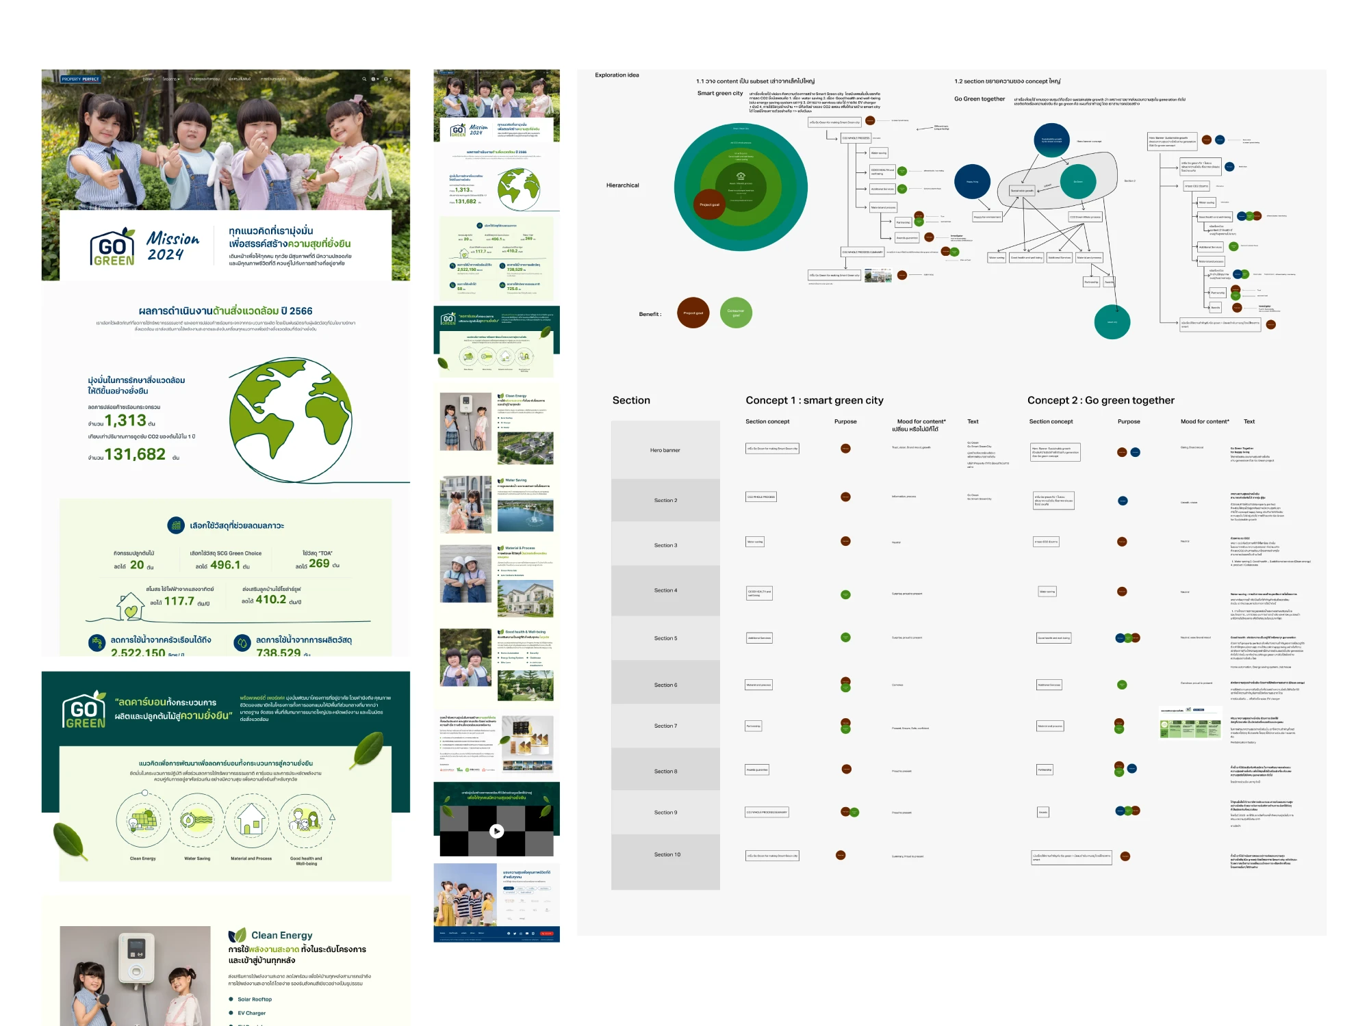The width and height of the screenshot is (1369, 1026).
Task: Play the video in the small page mockup
Action: tap(497, 831)
